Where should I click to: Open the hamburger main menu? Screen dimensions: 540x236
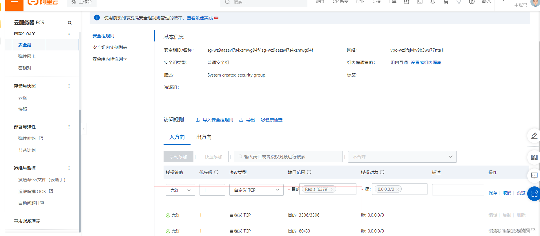(x=14, y=3)
